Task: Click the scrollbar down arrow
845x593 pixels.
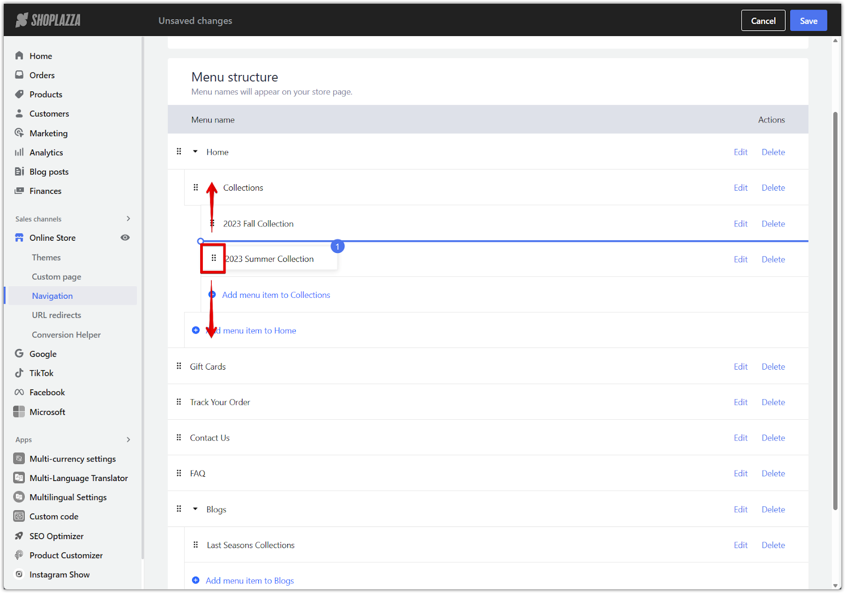Action: point(835,585)
